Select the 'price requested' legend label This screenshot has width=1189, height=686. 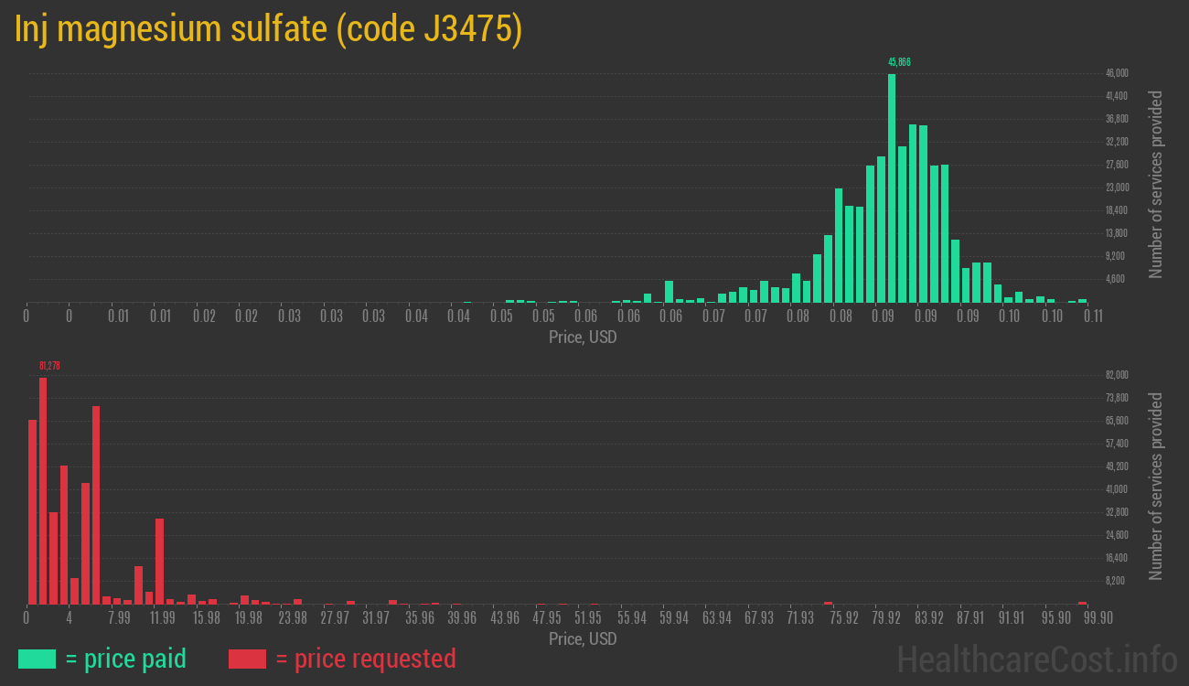[365, 659]
